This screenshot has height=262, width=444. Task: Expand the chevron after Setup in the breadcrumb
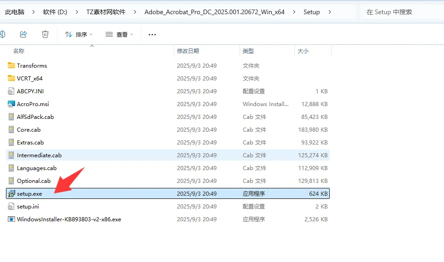pos(330,12)
